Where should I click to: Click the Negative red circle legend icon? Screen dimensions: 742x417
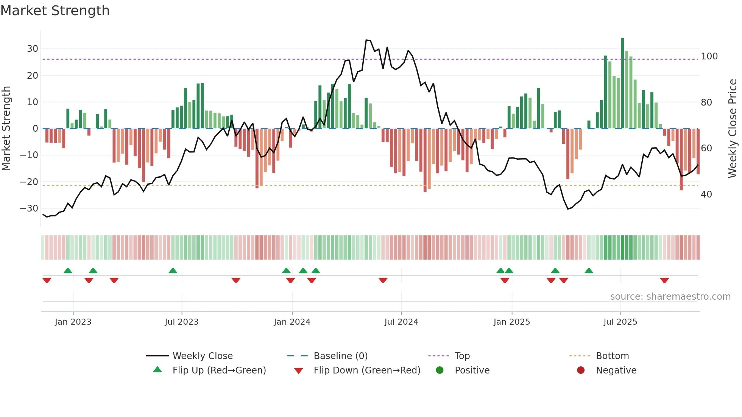pyautogui.click(x=581, y=370)
